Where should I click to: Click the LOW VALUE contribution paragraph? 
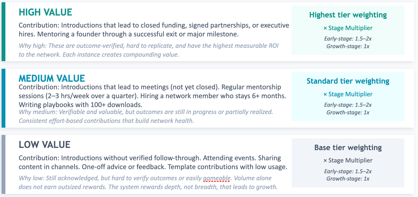[x=153, y=162]
